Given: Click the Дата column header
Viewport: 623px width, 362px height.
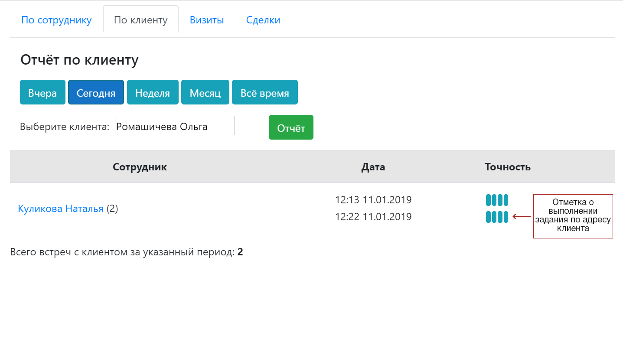Looking at the screenshot, I should [x=373, y=167].
